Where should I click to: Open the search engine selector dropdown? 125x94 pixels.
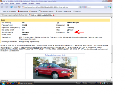click(x=85, y=7)
